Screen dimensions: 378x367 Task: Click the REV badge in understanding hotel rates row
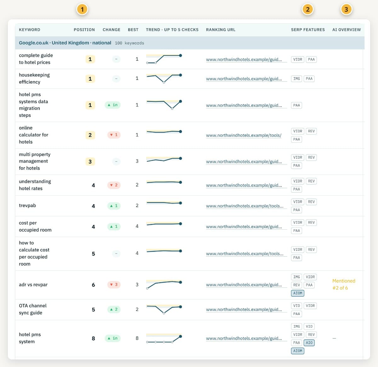pyautogui.click(x=311, y=181)
